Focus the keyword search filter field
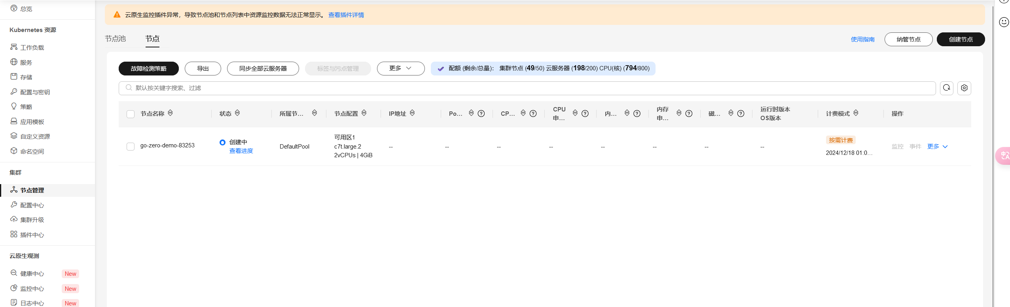Image resolution: width=1010 pixels, height=307 pixels. 527,88
